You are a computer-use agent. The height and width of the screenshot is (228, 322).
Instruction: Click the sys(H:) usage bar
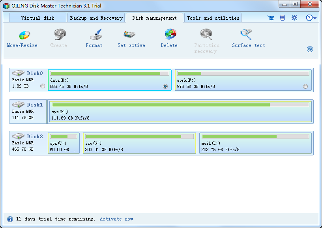coord(180,105)
